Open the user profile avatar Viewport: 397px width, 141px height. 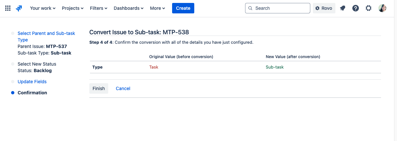pos(382,8)
